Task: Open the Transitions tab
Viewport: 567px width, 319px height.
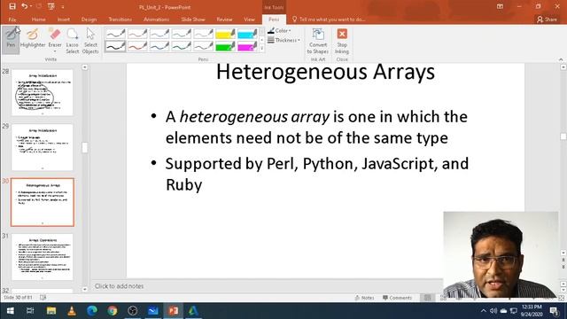Action: 120,19
